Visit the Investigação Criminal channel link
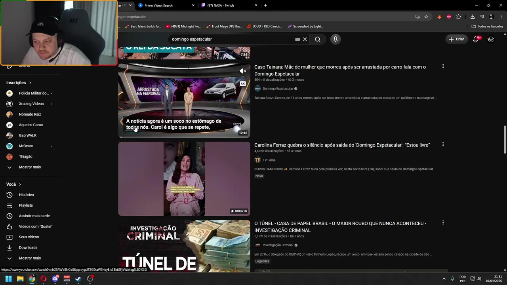507x285 pixels. tap(278, 245)
